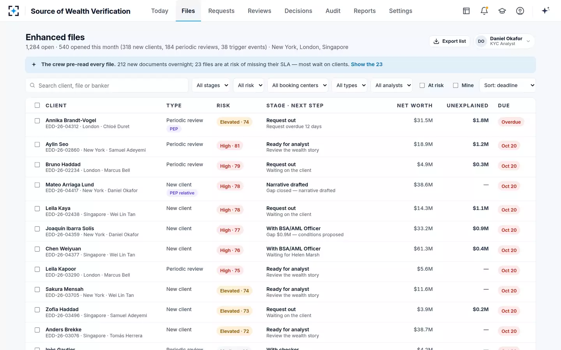This screenshot has height=350, width=561.
Task: Click the PEP tag on Annika Brandt-Vogel
Action: pyautogui.click(x=174, y=129)
